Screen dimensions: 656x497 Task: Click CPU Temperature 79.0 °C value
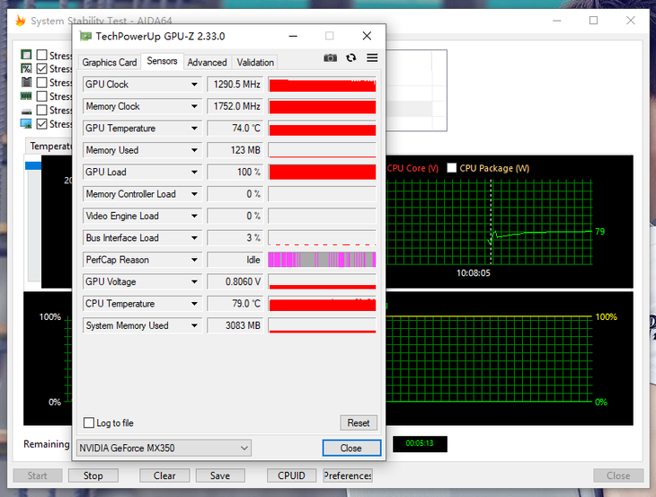(235, 304)
